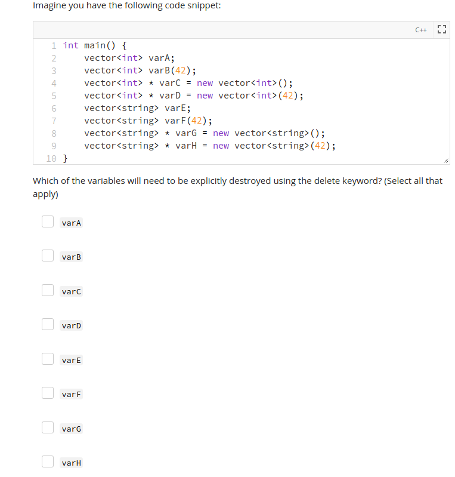Image resolution: width=455 pixels, height=477 pixels.
Task: Toggle the varE checkbox
Action: coord(48,359)
